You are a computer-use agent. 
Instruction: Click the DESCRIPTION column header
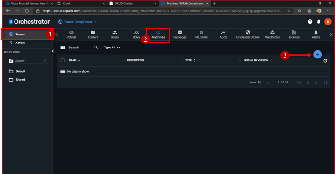point(135,60)
